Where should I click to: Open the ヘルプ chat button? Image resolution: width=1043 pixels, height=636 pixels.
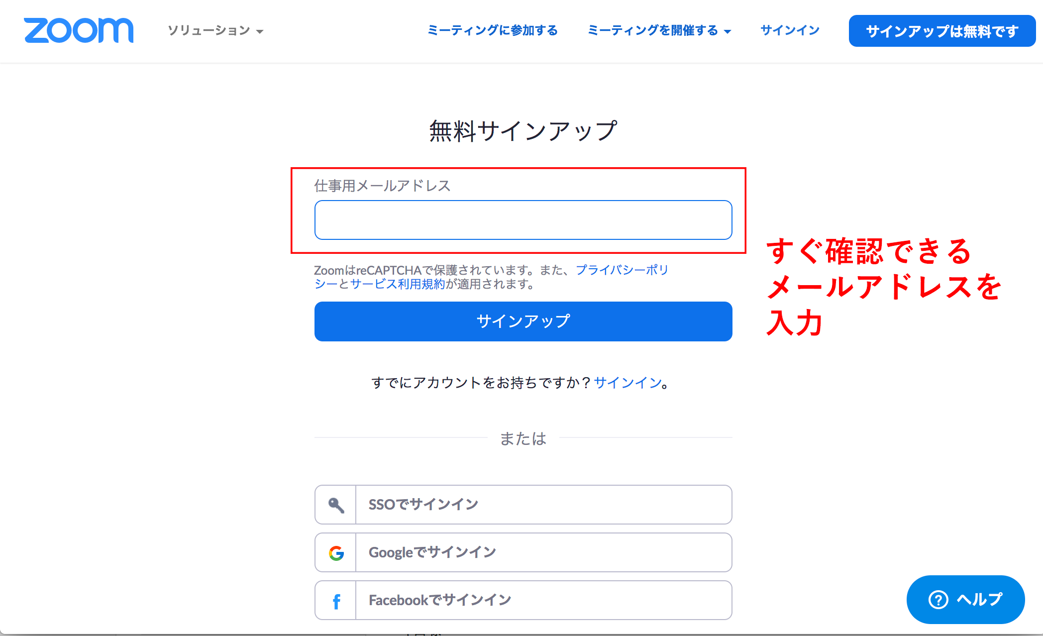[965, 600]
